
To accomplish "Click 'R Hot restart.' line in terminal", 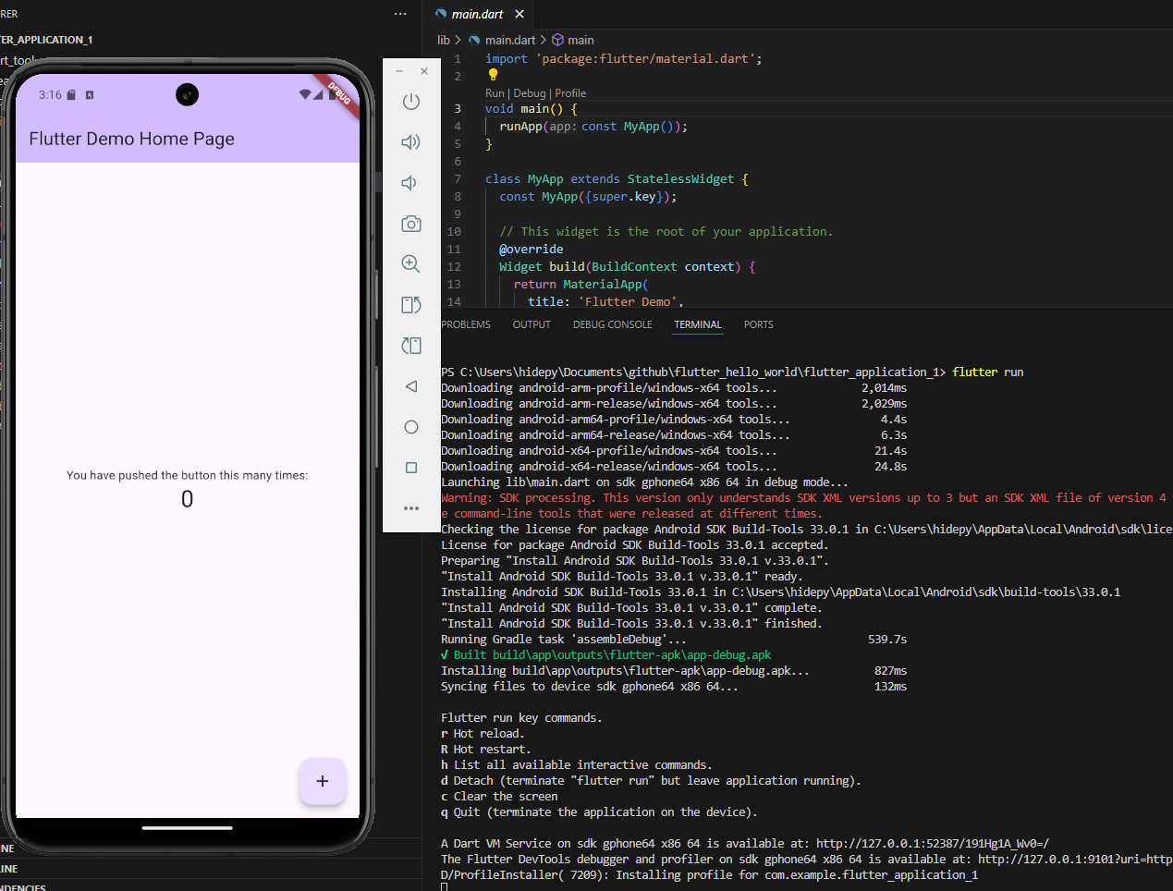I will click(x=485, y=750).
